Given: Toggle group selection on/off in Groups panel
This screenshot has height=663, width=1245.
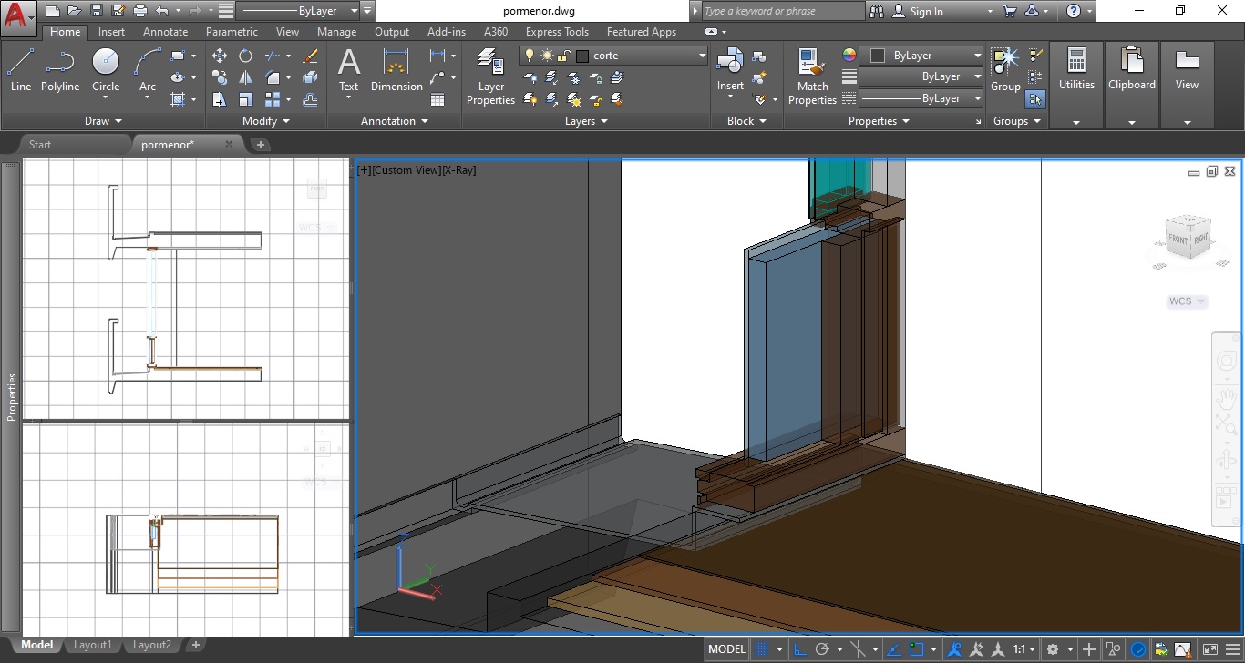Looking at the screenshot, I should 1035,98.
